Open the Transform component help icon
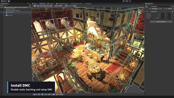 tap(172, 11)
